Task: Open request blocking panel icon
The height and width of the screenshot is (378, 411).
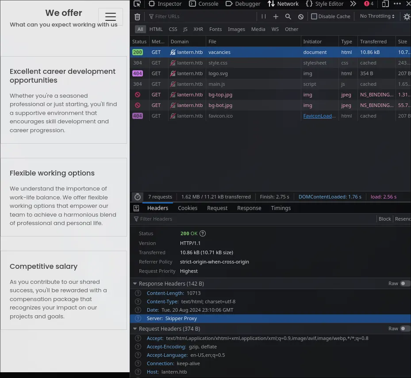Action: click(301, 16)
